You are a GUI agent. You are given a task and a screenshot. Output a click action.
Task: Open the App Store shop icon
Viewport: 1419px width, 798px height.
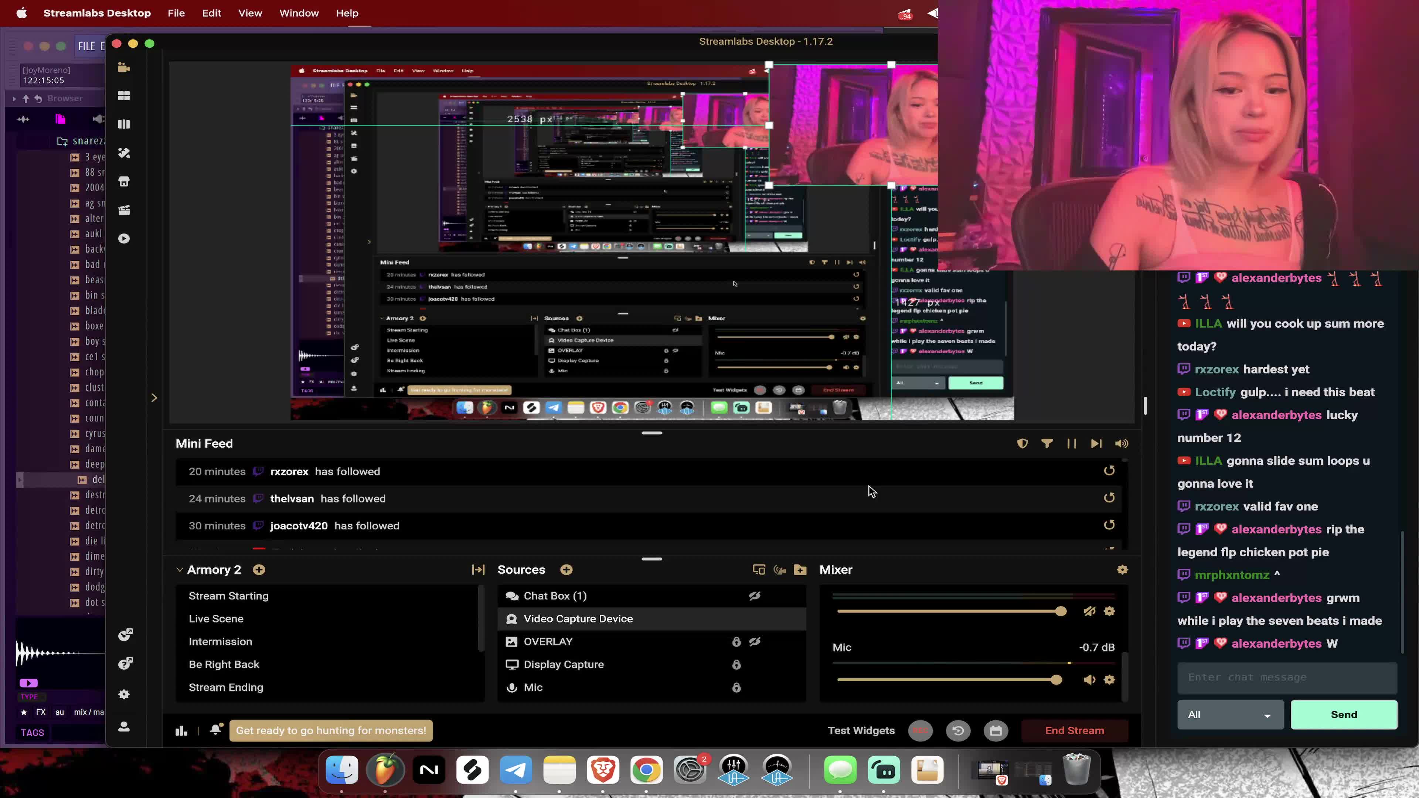click(124, 182)
